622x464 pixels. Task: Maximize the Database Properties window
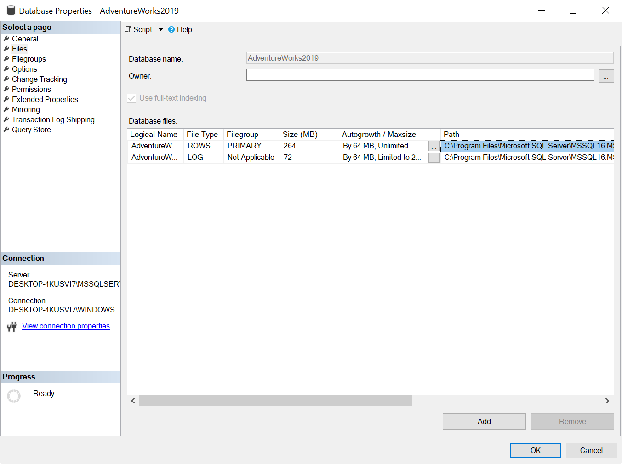573,10
